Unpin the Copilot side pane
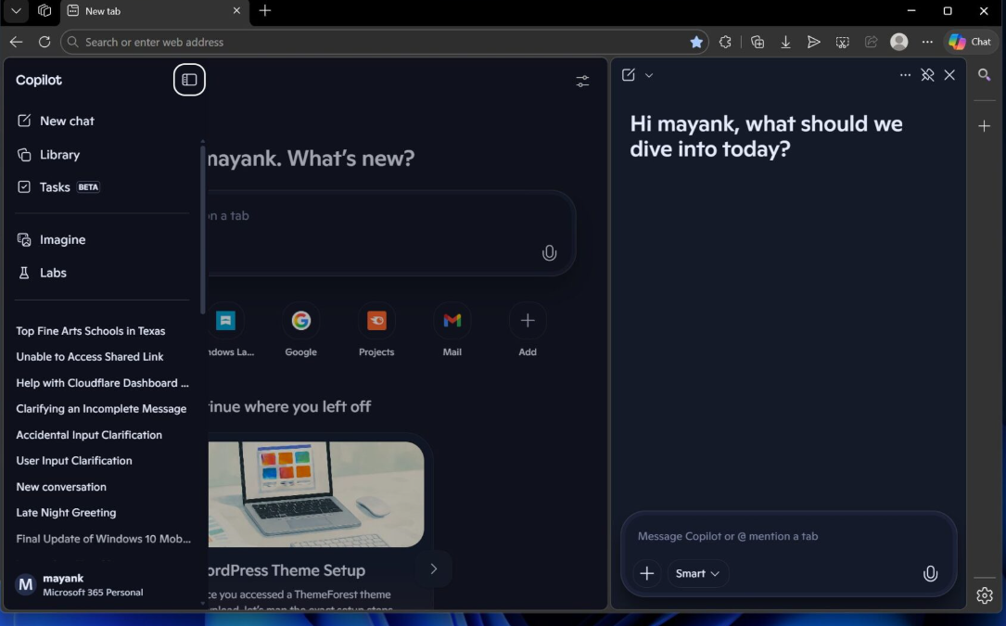Screen dimensions: 1006x626 click(928, 75)
